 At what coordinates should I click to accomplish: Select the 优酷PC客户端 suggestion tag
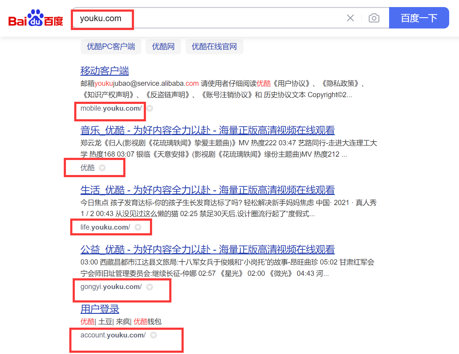[x=111, y=47]
